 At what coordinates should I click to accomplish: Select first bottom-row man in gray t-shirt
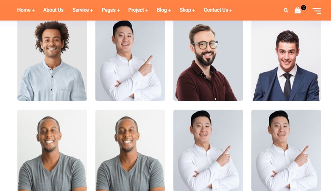(52, 150)
